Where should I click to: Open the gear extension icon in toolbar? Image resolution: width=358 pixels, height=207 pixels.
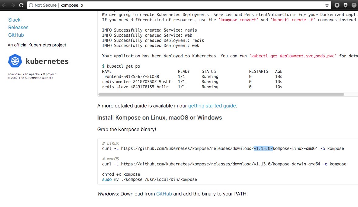[x=346, y=5]
